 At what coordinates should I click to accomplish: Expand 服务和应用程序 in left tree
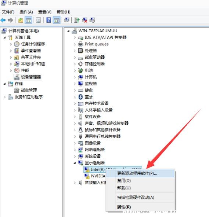[x=4, y=97]
